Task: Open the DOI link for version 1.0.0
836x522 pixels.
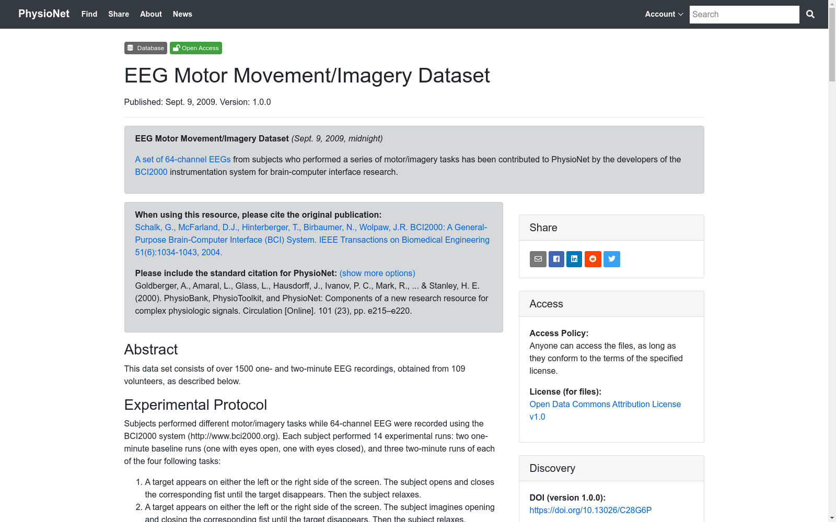Action: 590,510
